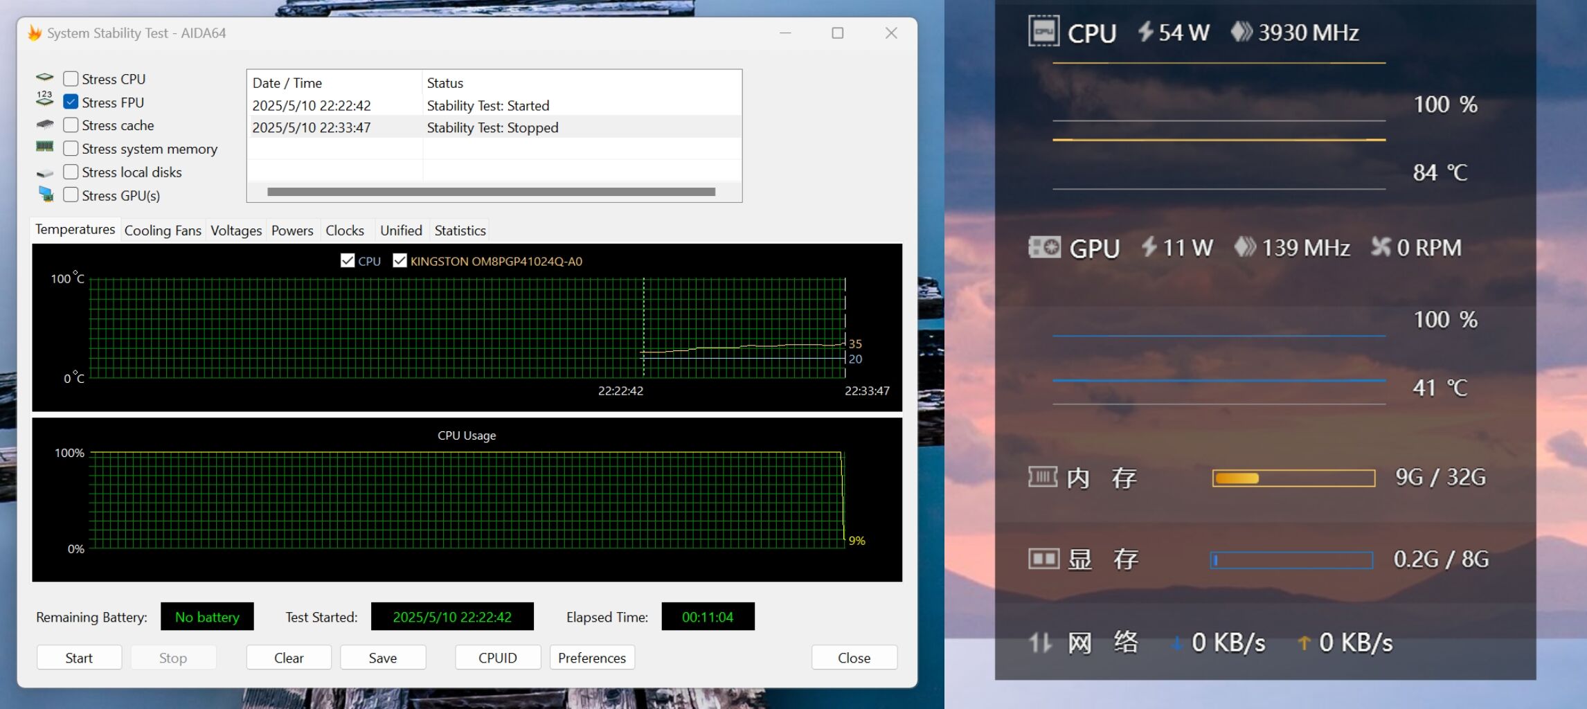The width and height of the screenshot is (1587, 709).
Task: Click the Close button at bottom right
Action: pos(854,658)
